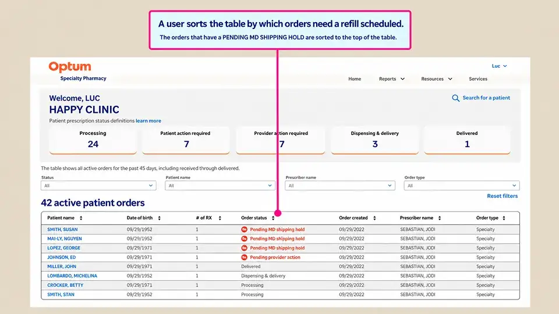Click Delivered status in MILLER, JOHN row
Image resolution: width=559 pixels, height=314 pixels.
point(250,266)
